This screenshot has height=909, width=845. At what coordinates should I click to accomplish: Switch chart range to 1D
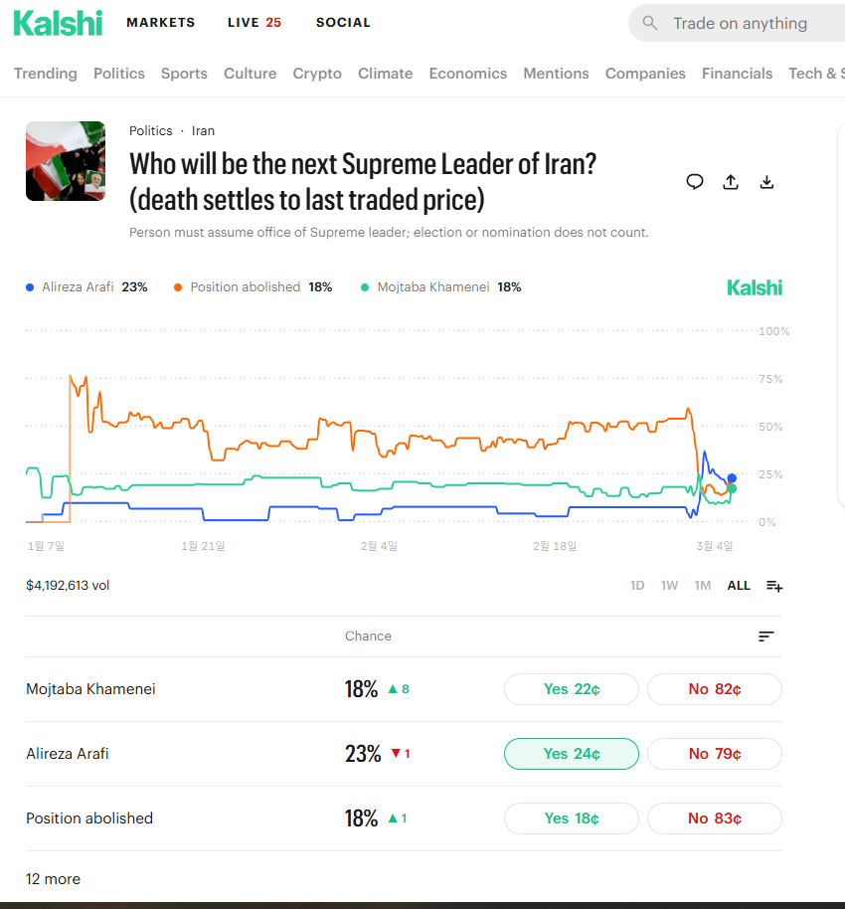[637, 586]
